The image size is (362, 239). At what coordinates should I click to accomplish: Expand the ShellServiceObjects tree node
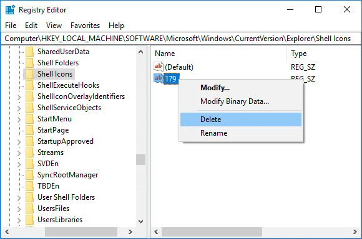19,108
